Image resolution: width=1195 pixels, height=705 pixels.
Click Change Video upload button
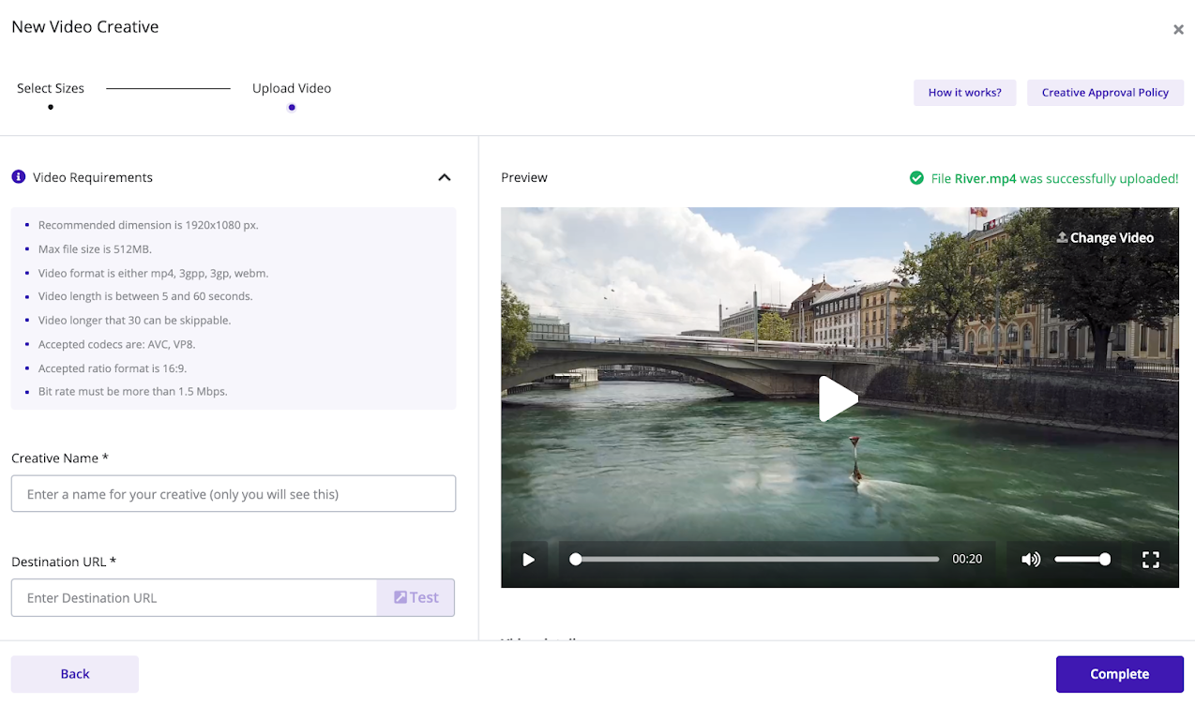pyautogui.click(x=1105, y=238)
